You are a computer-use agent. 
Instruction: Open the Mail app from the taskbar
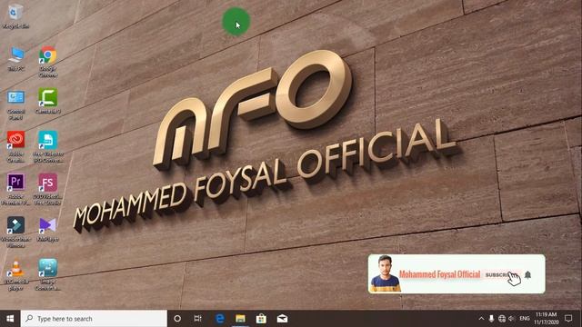pos(282,319)
